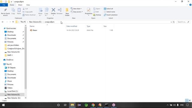Image resolution: width=192 pixels, height=108 pixels.
Task: Switch to the Home ribbon tab
Action: pos(12,5)
